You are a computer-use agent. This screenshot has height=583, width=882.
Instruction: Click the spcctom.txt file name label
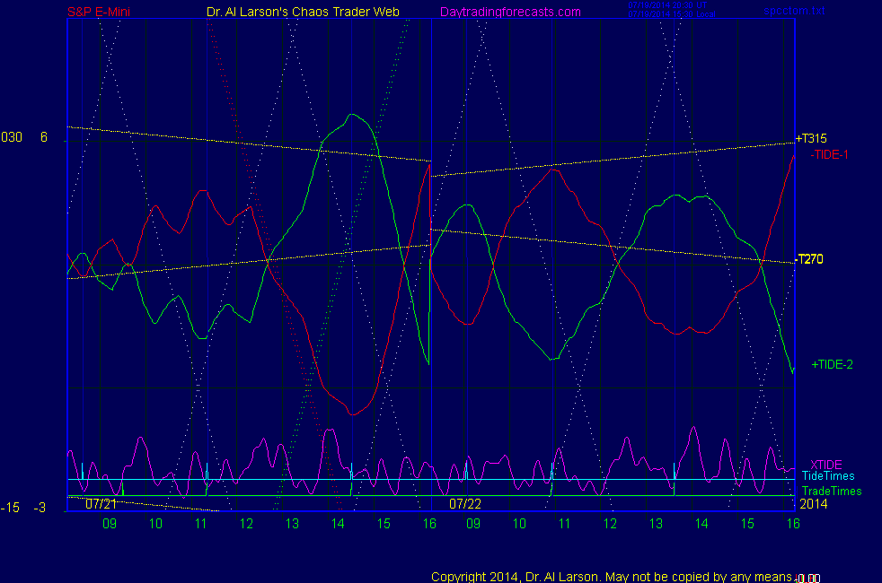[x=794, y=11]
